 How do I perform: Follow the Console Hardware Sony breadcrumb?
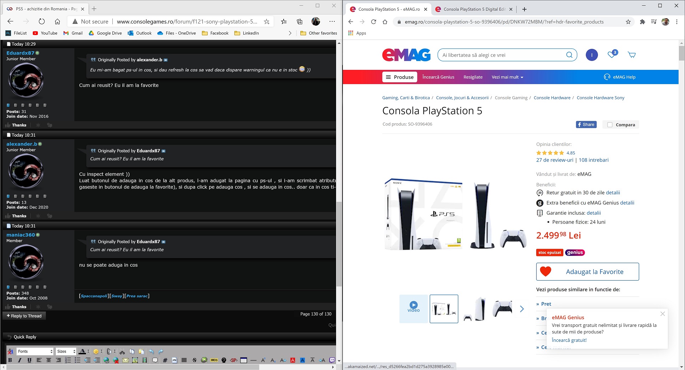click(x=600, y=98)
